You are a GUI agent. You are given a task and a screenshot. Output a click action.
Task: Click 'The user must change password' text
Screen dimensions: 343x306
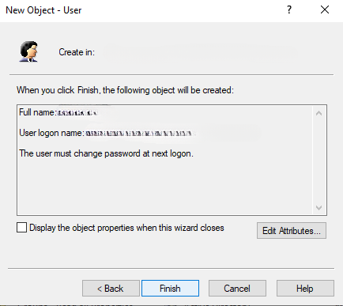click(106, 153)
